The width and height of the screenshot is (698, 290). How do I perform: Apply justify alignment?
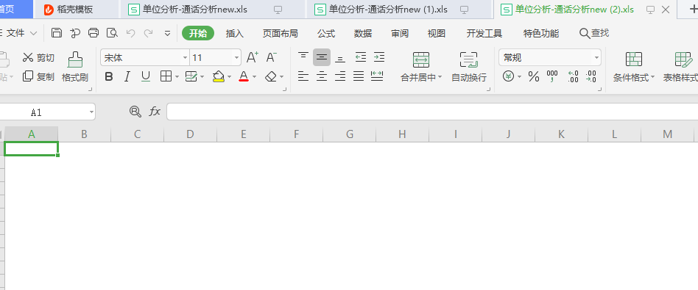click(359, 76)
